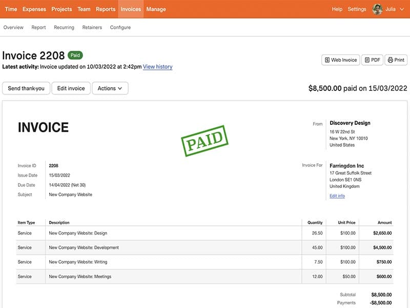
Task: Click the Edit info link
Action: [x=337, y=196]
